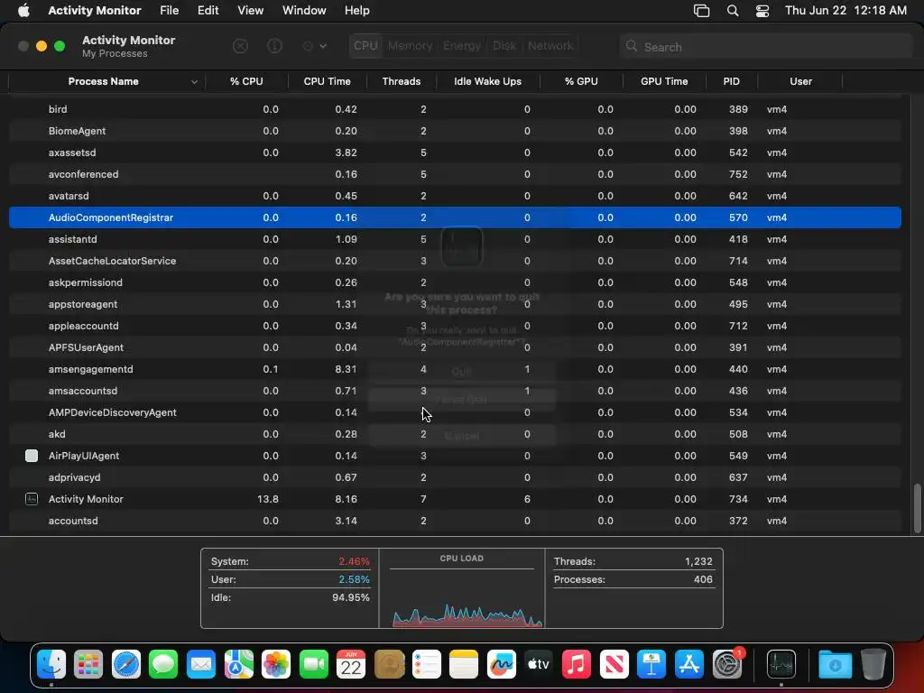Open Mail from the Dock
924x693 pixels.
pyautogui.click(x=201, y=665)
